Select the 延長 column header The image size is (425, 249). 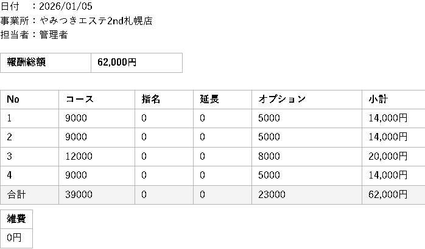(x=209, y=99)
